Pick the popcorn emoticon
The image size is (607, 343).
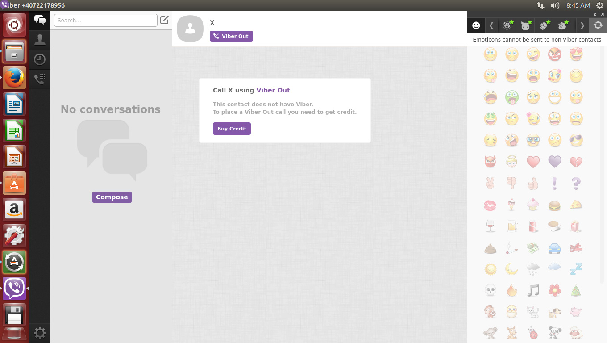point(576,226)
